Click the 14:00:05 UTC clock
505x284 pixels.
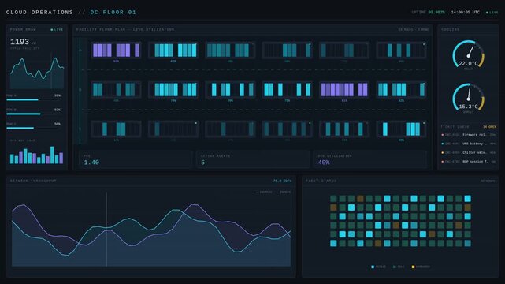466,13
